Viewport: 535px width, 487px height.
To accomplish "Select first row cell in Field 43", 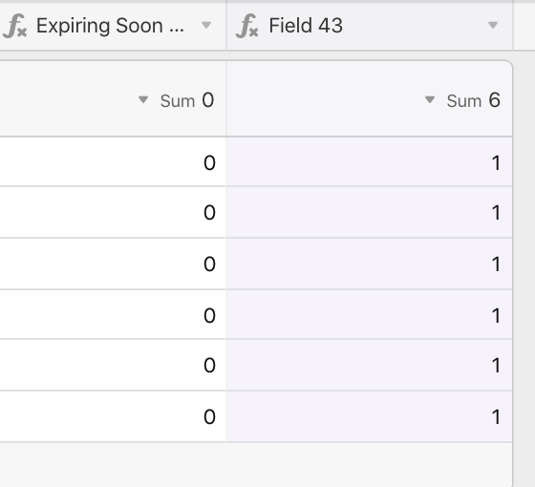I will 369,162.
